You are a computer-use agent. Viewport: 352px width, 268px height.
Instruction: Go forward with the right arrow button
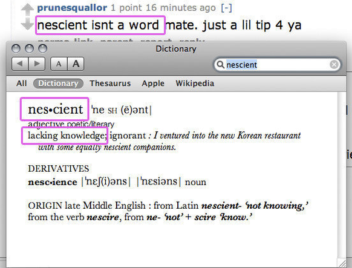pyautogui.click(x=37, y=64)
